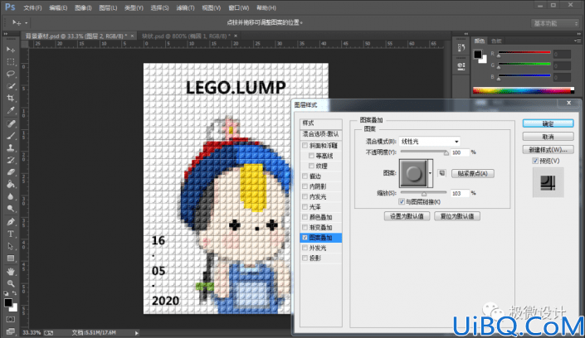Enable the Texture (纹理) checkbox
Image resolution: width=585 pixels, height=338 pixels.
coord(311,166)
